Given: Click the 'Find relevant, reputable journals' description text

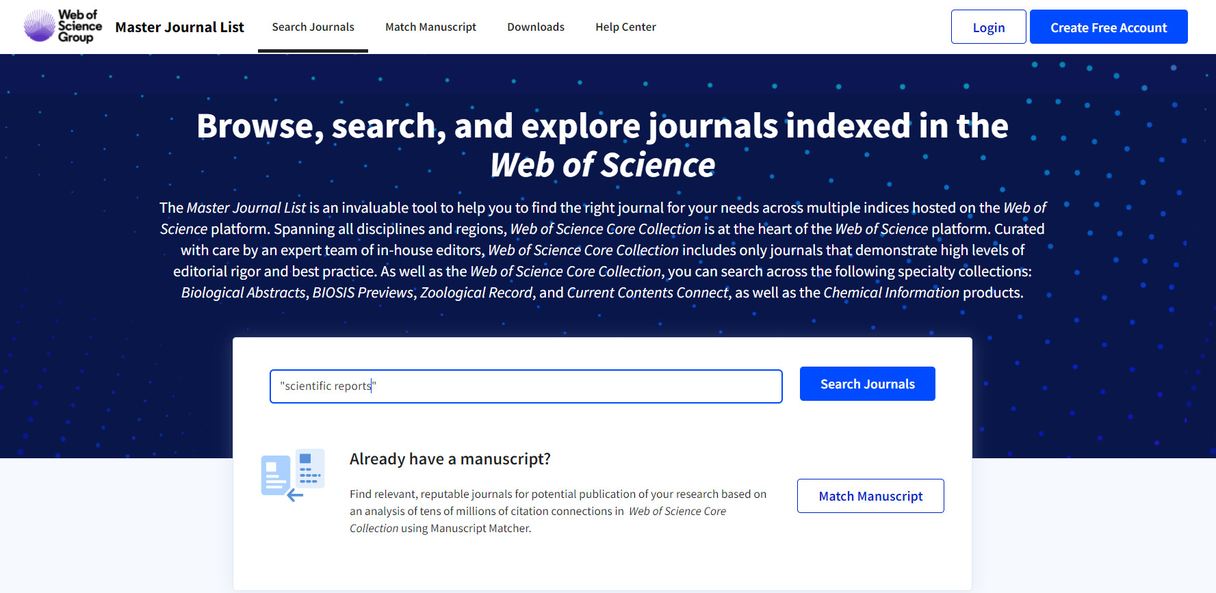Looking at the screenshot, I should 558,511.
